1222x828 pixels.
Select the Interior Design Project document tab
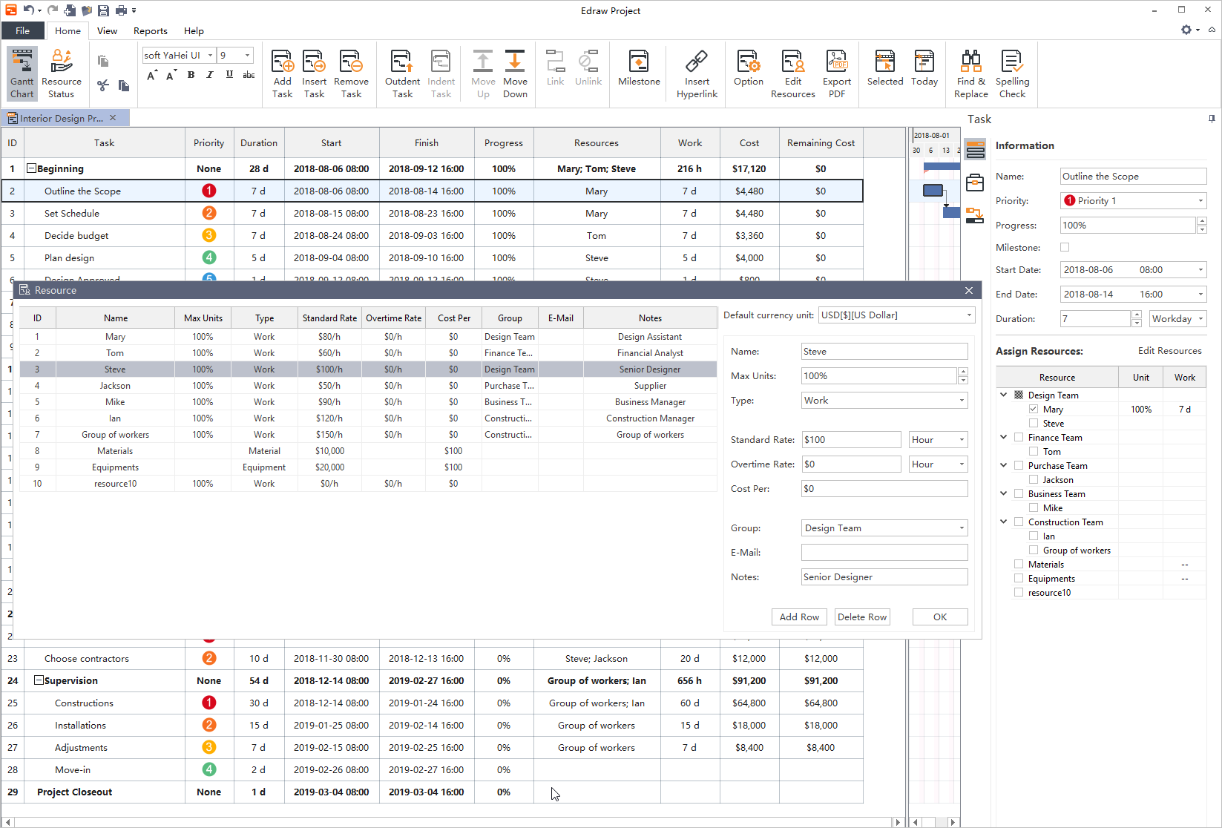point(61,118)
